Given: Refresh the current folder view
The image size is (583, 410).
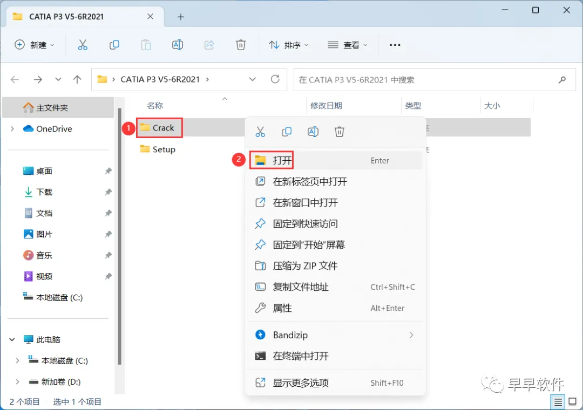Looking at the screenshot, I should click(x=275, y=79).
